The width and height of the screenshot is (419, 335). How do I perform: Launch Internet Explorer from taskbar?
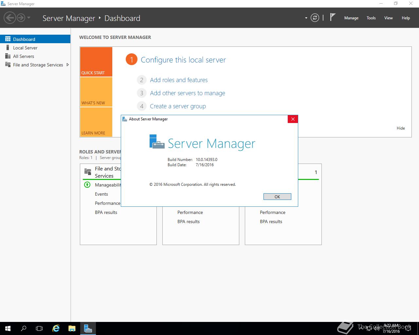click(56, 328)
